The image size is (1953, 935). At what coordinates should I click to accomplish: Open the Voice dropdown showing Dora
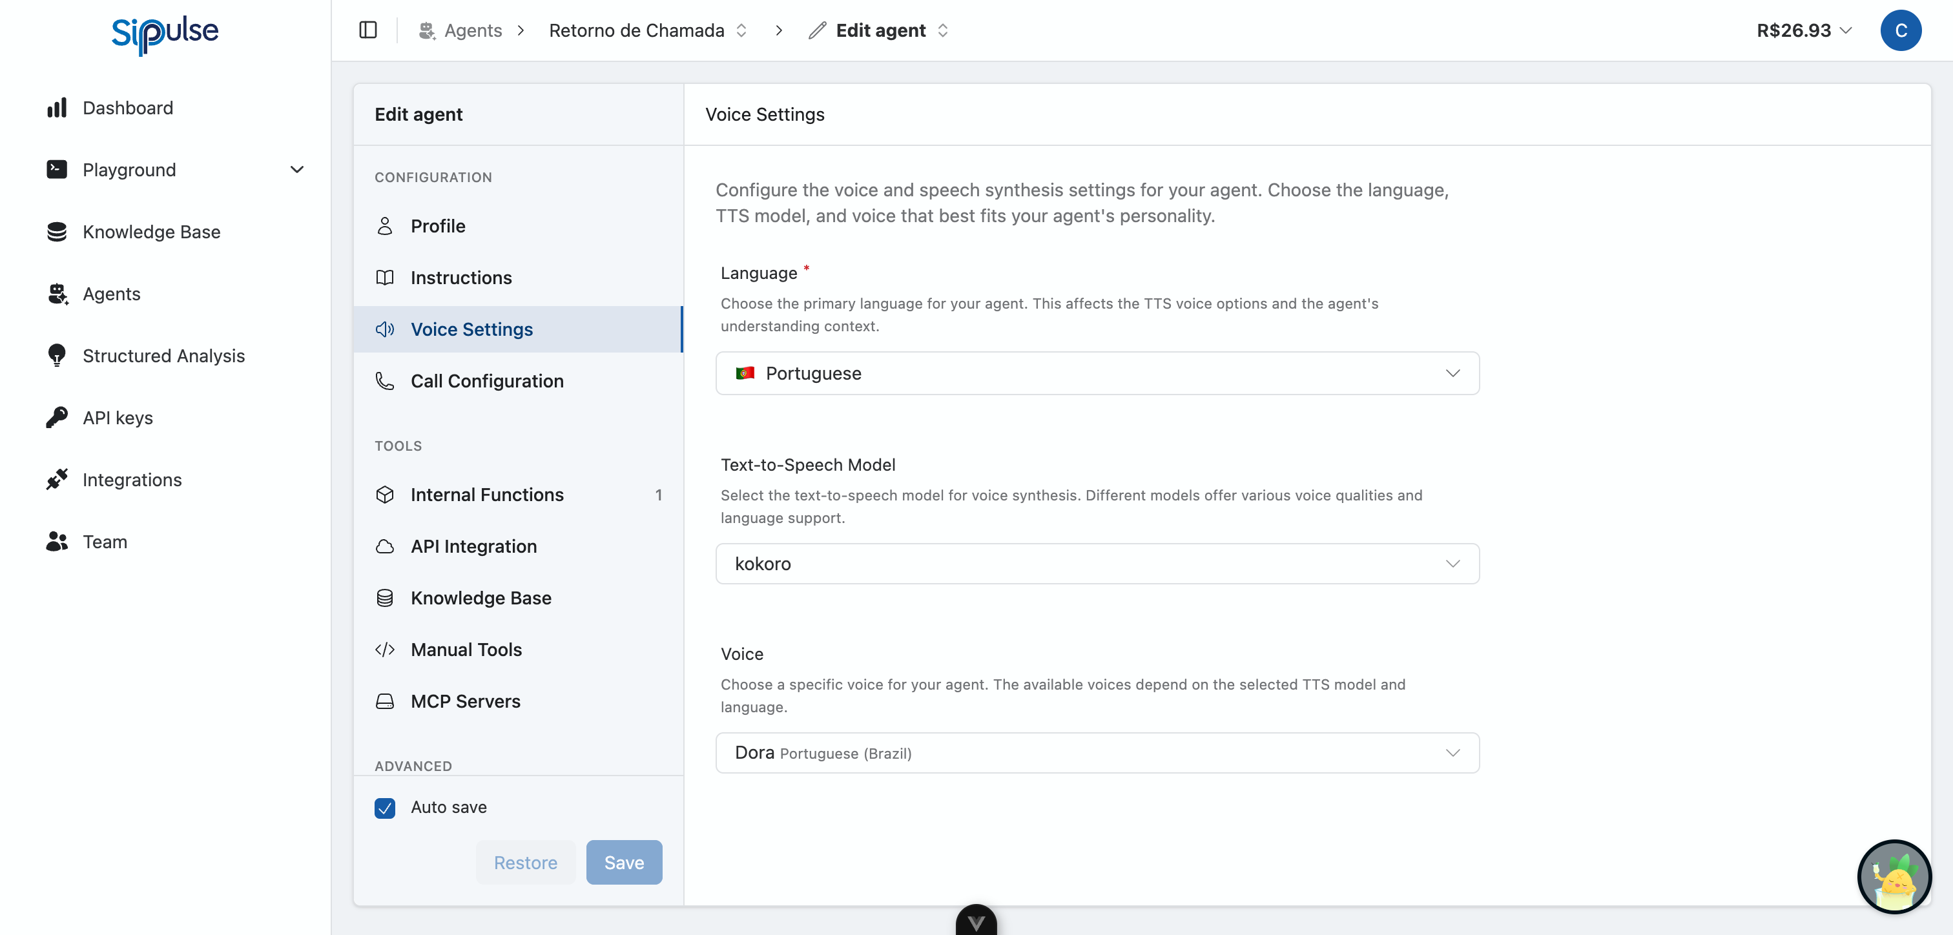point(1097,753)
